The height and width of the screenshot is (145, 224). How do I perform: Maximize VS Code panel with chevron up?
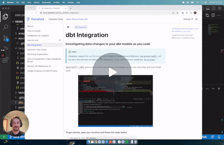(x=213, y=89)
